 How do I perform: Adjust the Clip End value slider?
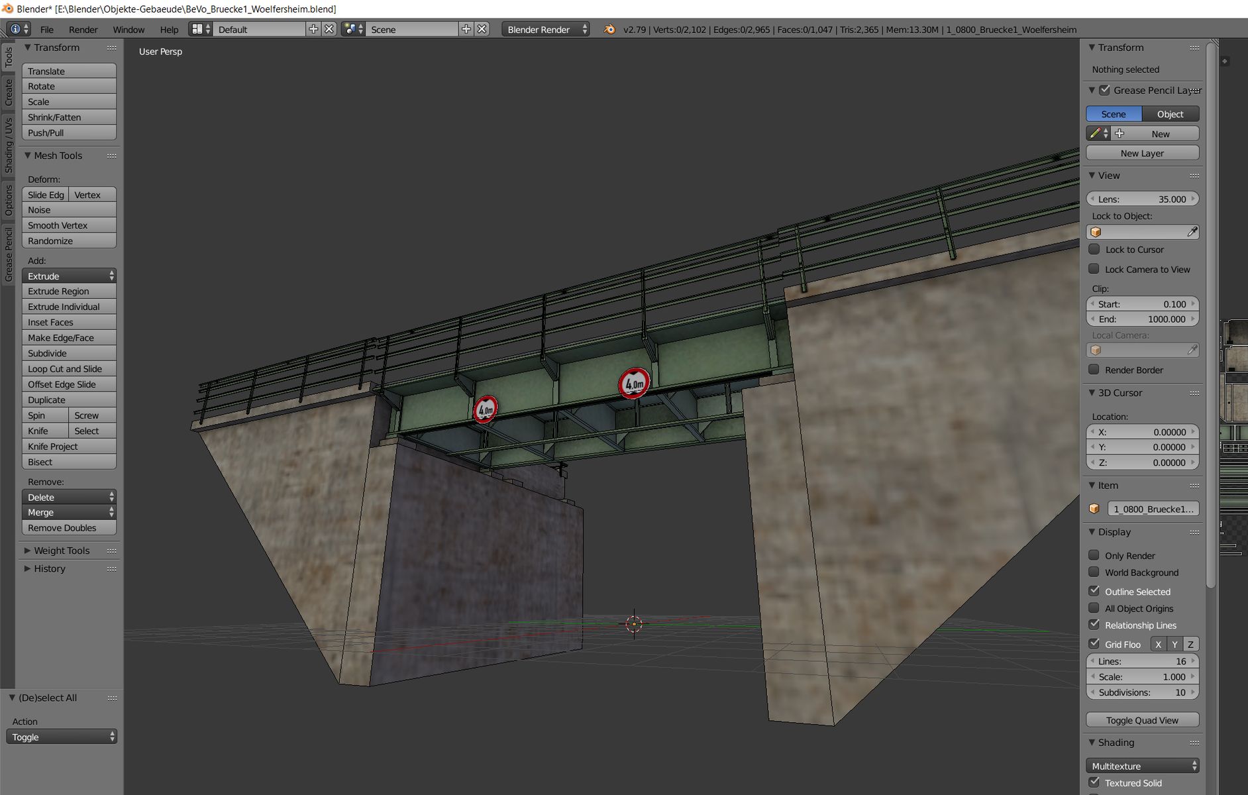click(1143, 319)
